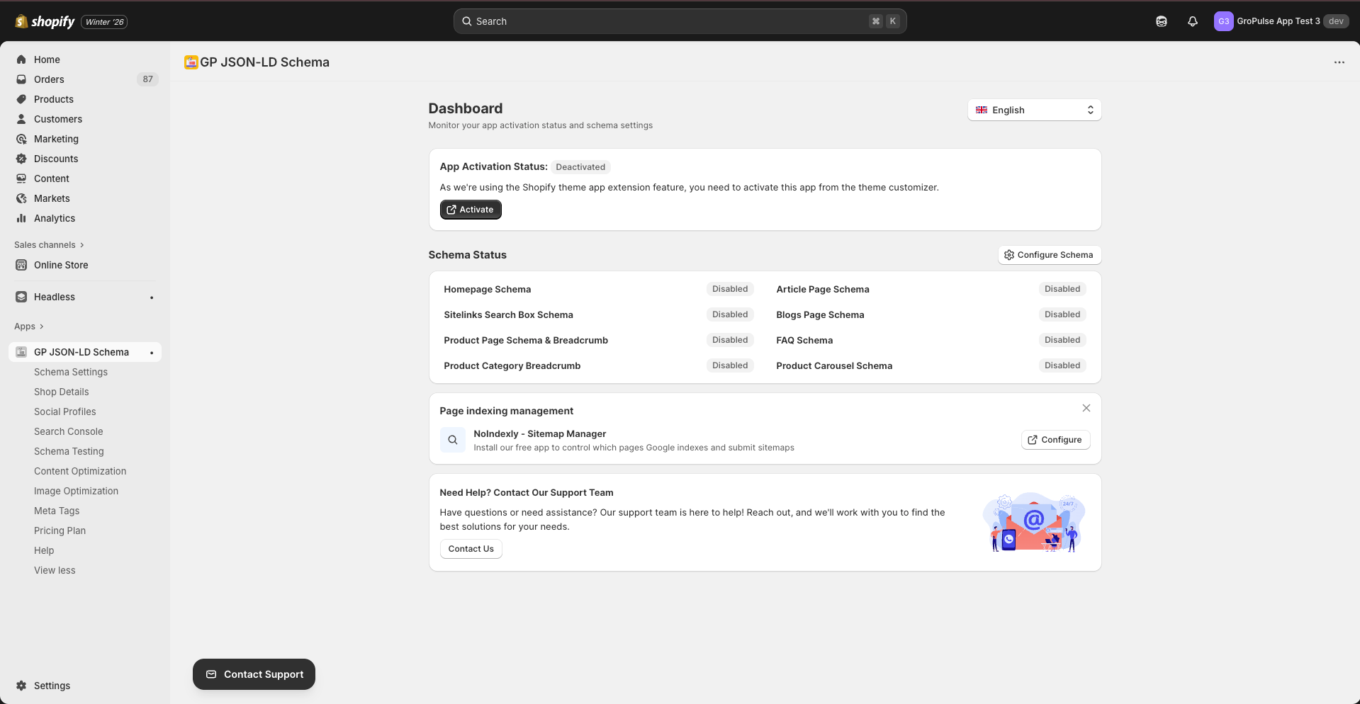Image resolution: width=1360 pixels, height=704 pixels.
Task: Click the Analytics bar chart icon
Action: [21, 218]
